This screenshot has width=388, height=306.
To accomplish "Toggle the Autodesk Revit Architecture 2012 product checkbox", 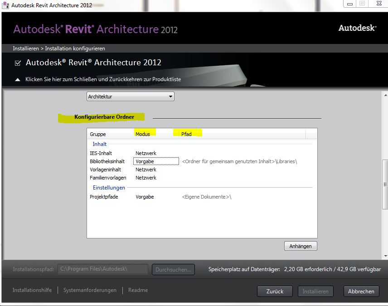I will (x=18, y=63).
